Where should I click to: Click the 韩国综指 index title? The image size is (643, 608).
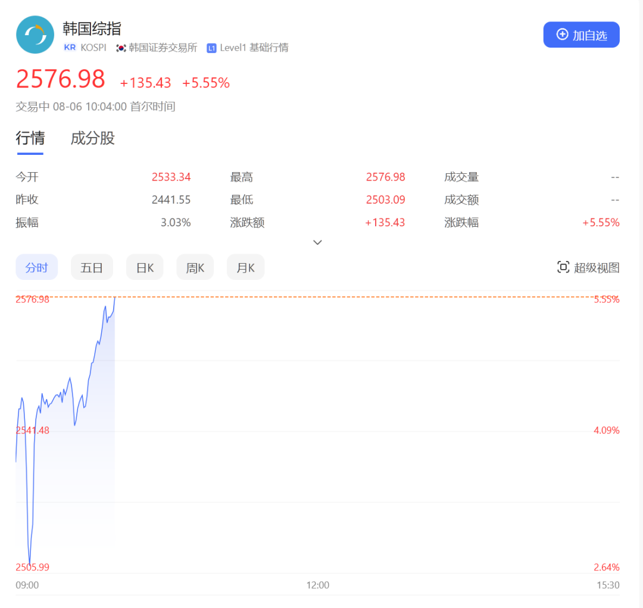click(x=92, y=29)
